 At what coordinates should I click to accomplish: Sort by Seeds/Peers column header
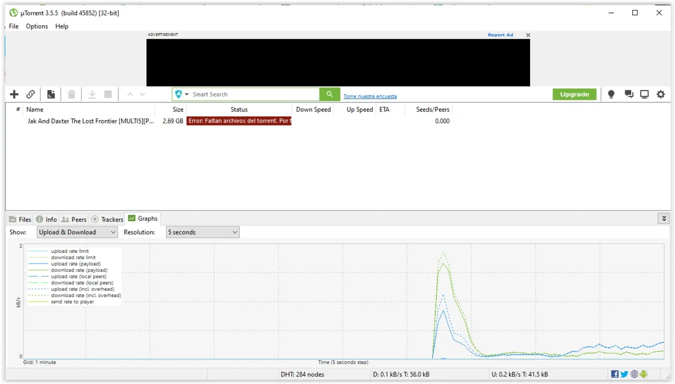click(x=428, y=109)
